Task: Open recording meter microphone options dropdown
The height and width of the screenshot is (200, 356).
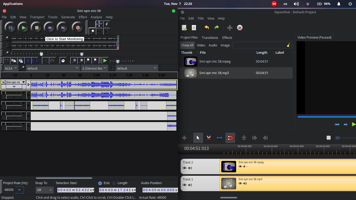Action: pos(7,39)
